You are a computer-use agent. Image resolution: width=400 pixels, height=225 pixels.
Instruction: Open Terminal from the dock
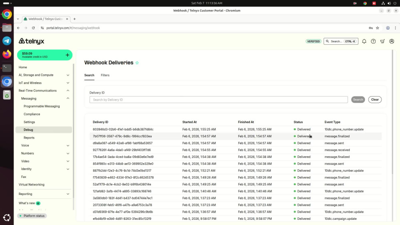pos(7,68)
